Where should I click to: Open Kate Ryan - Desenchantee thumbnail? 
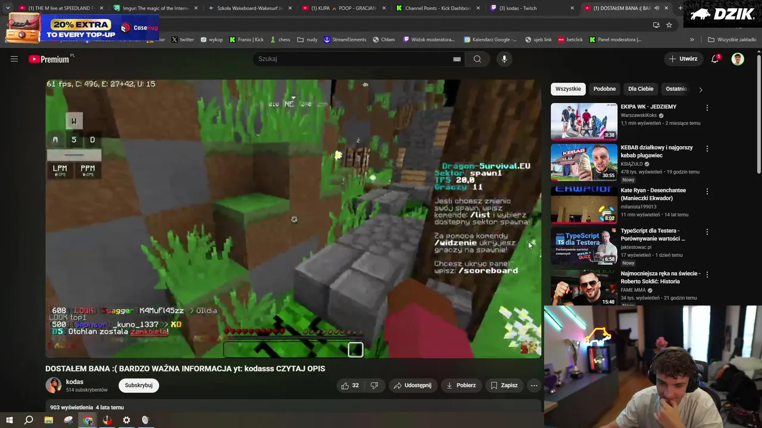click(x=584, y=204)
